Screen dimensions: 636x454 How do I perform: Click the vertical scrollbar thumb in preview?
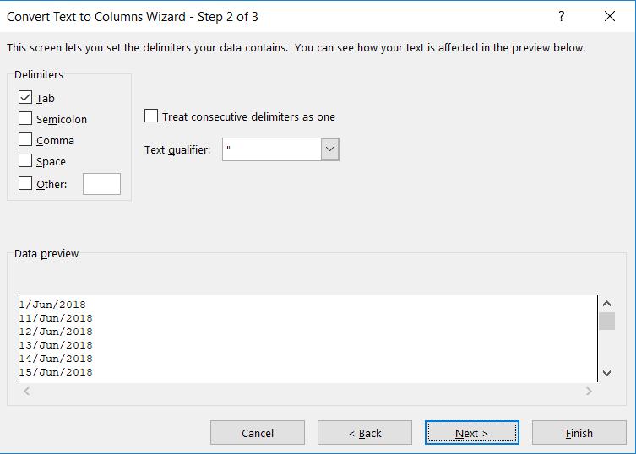click(x=606, y=321)
